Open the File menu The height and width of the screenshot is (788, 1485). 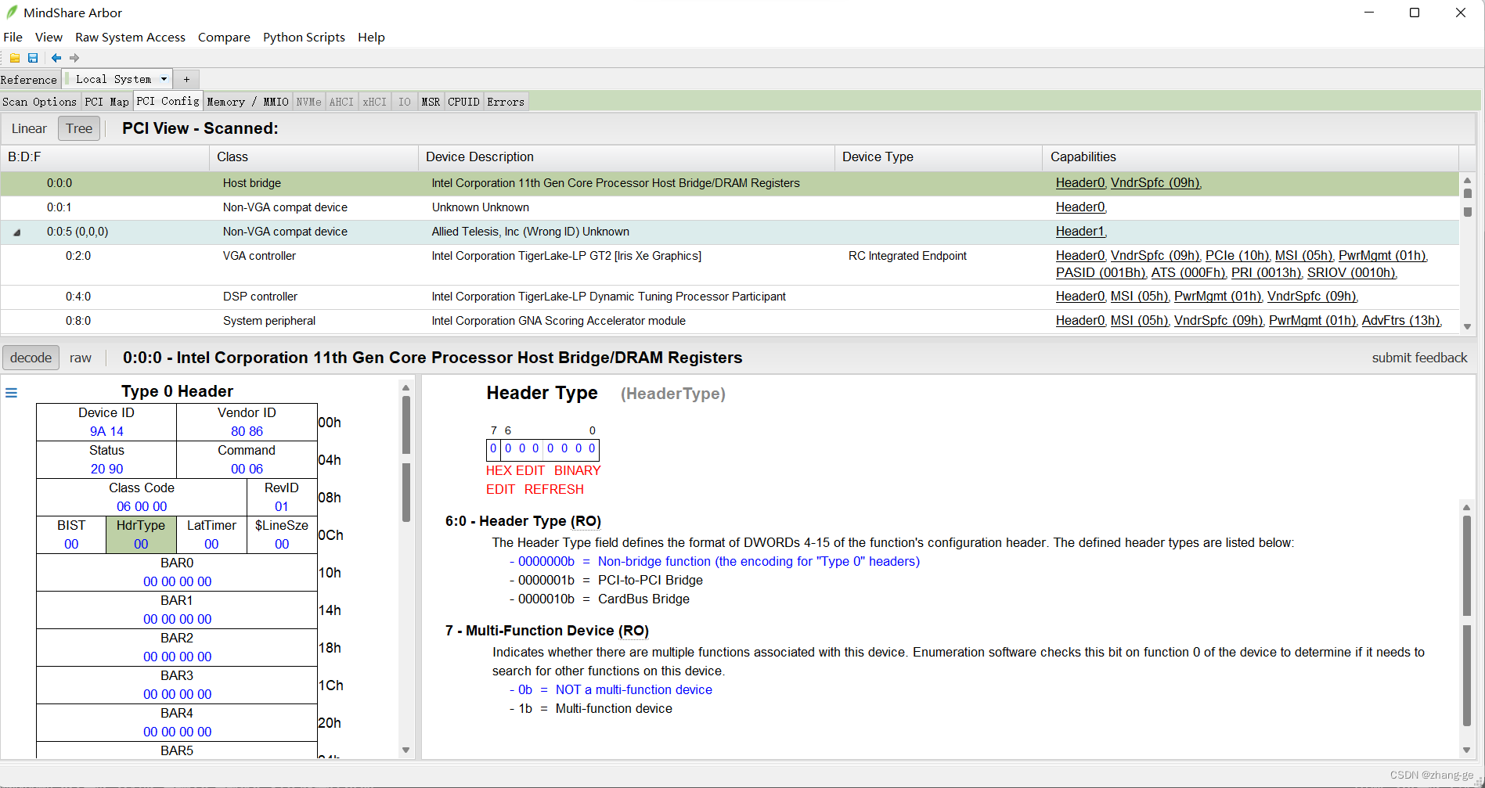coord(13,37)
